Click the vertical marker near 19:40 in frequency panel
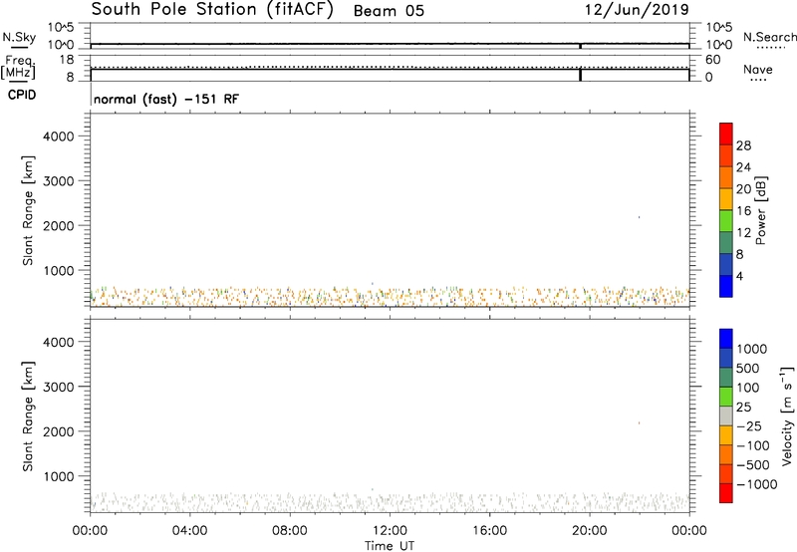Image resolution: width=797 pixels, height=552 pixels. tap(581, 74)
